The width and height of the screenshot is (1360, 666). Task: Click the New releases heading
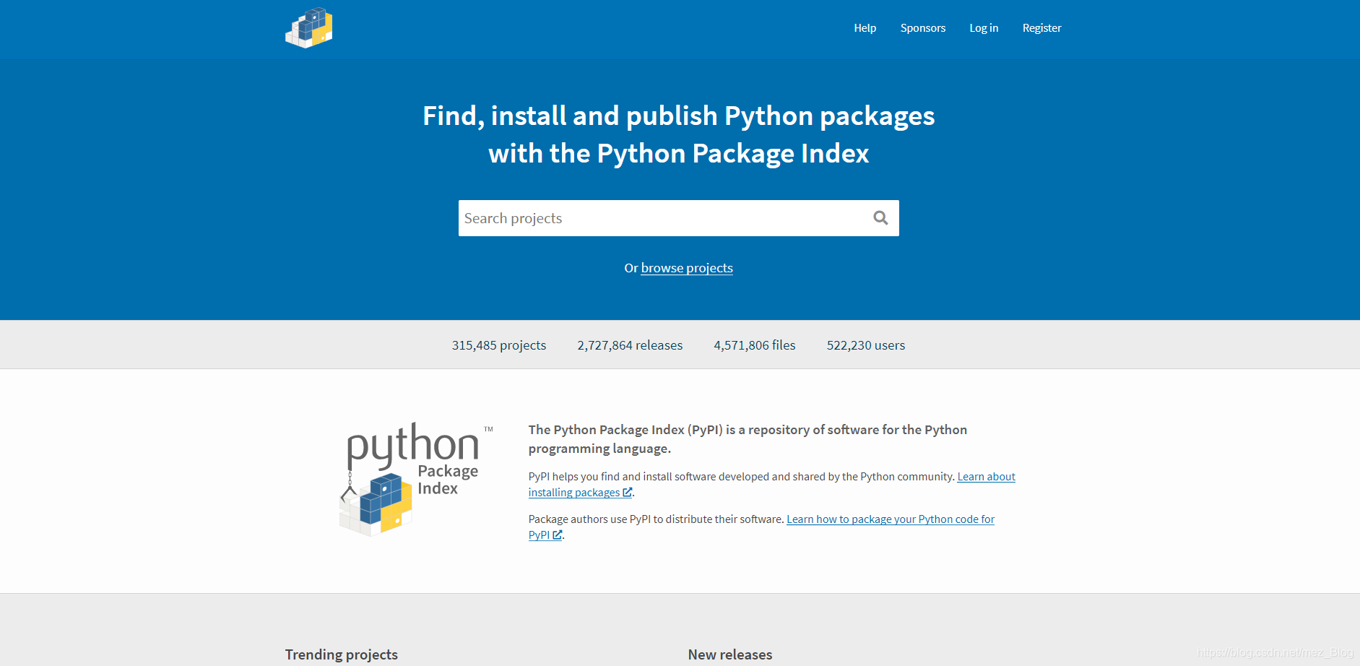point(730,654)
